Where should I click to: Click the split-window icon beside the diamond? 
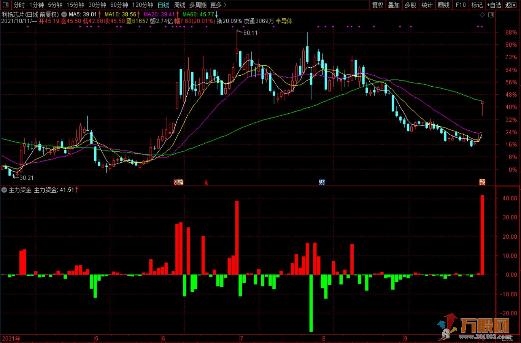[x=491, y=14]
